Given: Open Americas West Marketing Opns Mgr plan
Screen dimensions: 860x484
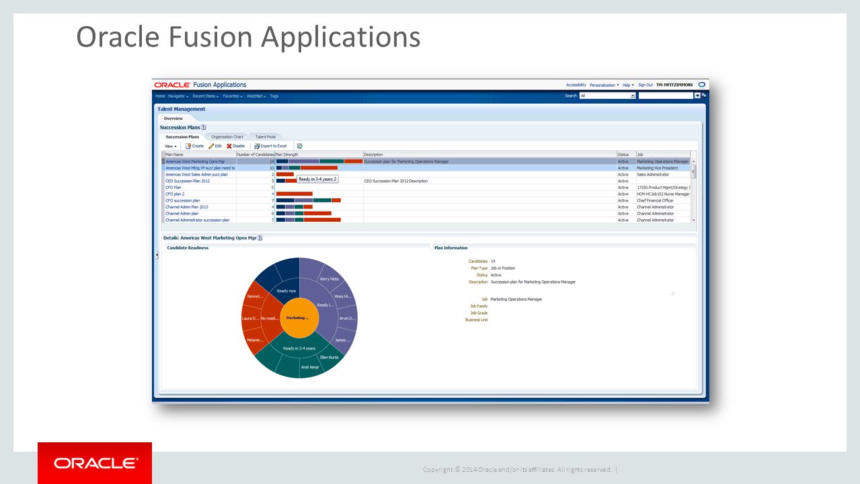Looking at the screenshot, I should click(x=196, y=161).
